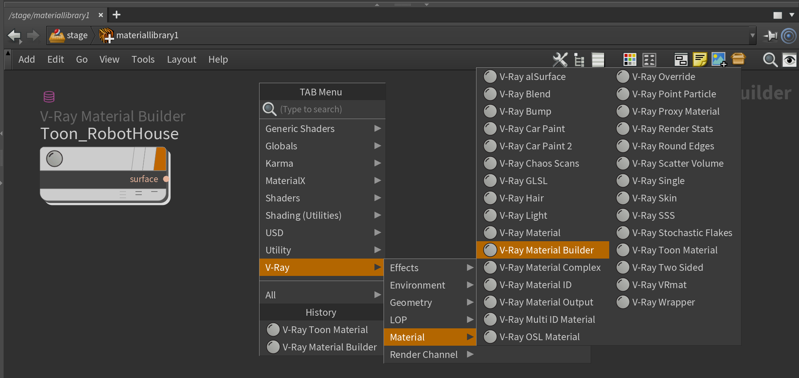Choose V-Ray OSL Material

pyautogui.click(x=543, y=337)
